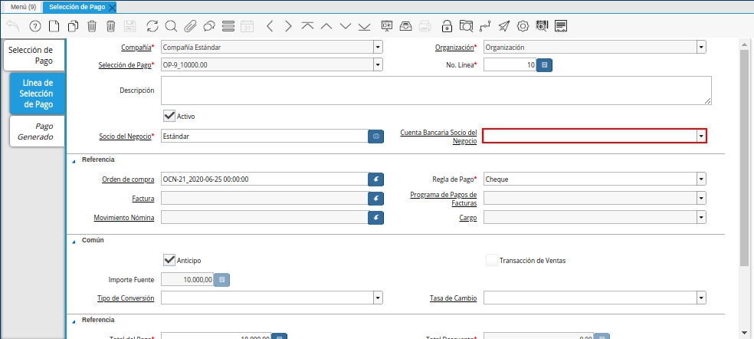Open the Pago Generado side tab

click(36, 131)
